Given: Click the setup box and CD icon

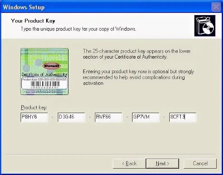Looking at the screenshot, I should pyautogui.click(x=205, y=26).
